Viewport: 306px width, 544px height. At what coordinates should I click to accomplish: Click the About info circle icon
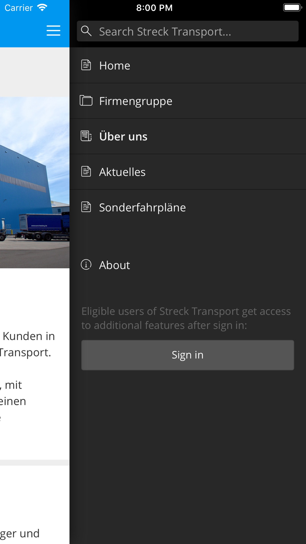coord(86,264)
